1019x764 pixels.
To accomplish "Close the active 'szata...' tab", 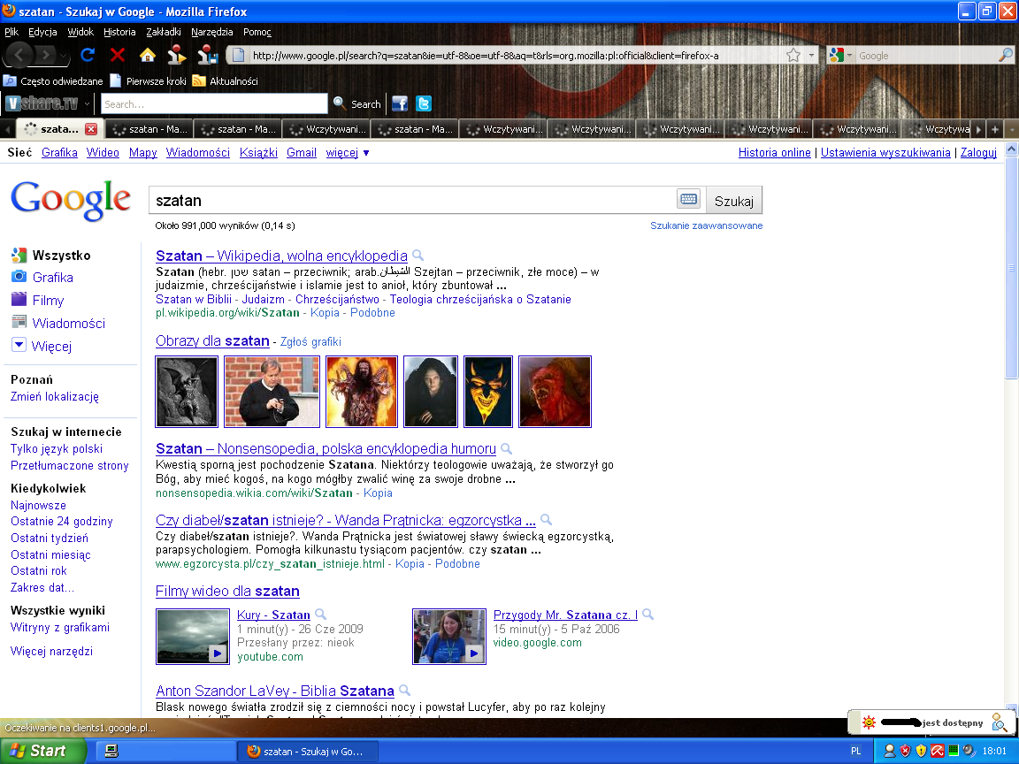I will 91,129.
